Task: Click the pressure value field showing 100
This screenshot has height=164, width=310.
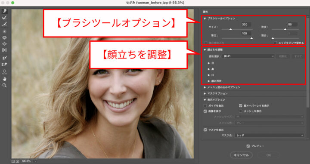Action: [246, 34]
